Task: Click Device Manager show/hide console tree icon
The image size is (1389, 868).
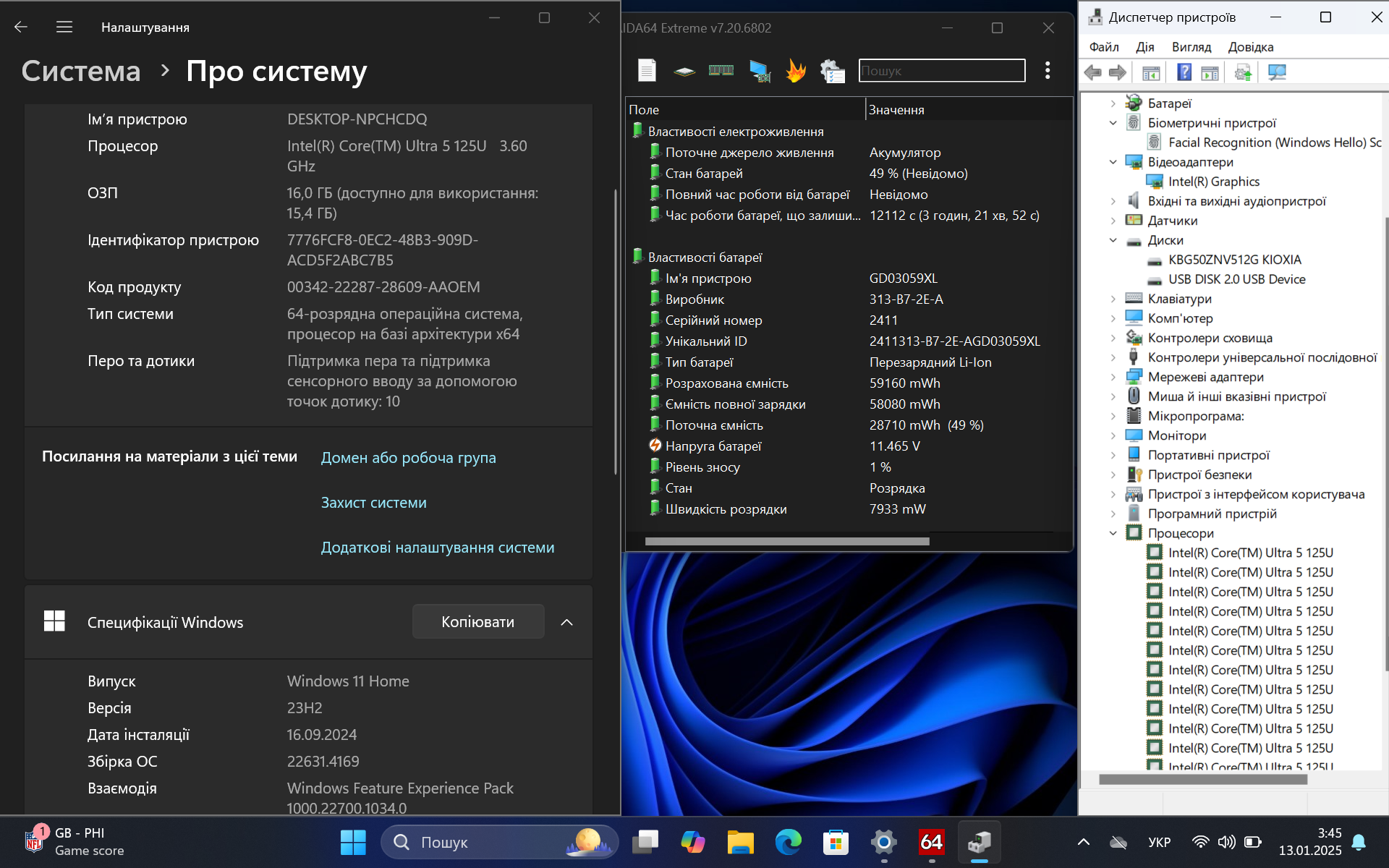Action: (x=1151, y=73)
